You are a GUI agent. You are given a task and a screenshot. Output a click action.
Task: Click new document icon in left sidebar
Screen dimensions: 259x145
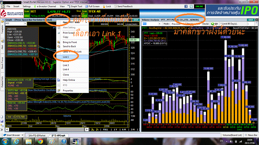pos(2,117)
